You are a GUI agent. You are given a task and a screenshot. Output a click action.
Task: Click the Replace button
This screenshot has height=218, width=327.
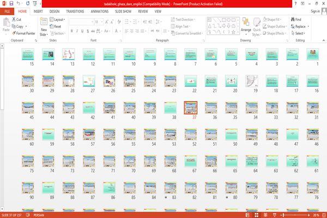click(299, 26)
